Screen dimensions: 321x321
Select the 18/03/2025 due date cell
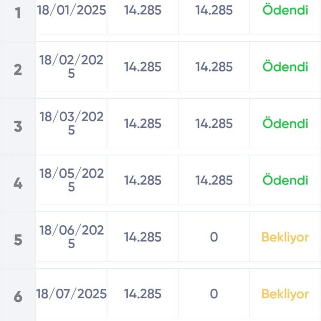(x=71, y=123)
